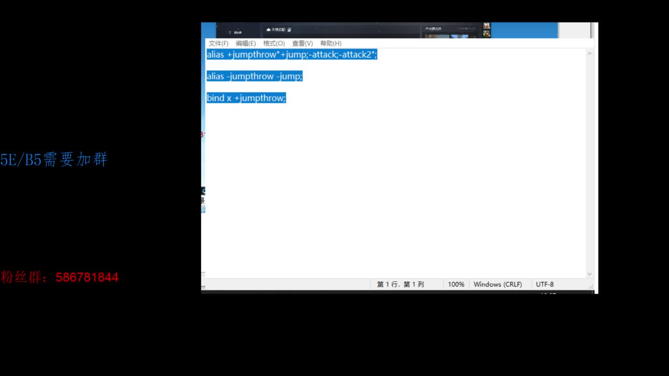Open the 查看(V) menu
669x376 pixels.
302,43
